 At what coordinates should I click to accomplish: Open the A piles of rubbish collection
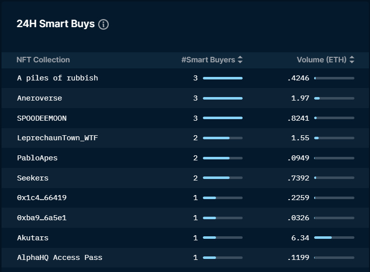(57, 78)
